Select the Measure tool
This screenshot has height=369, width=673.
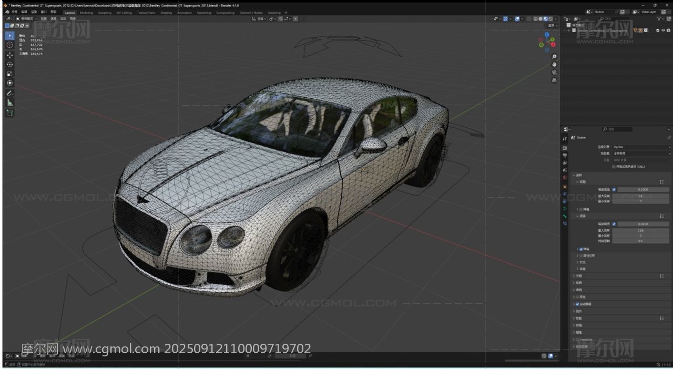9,102
